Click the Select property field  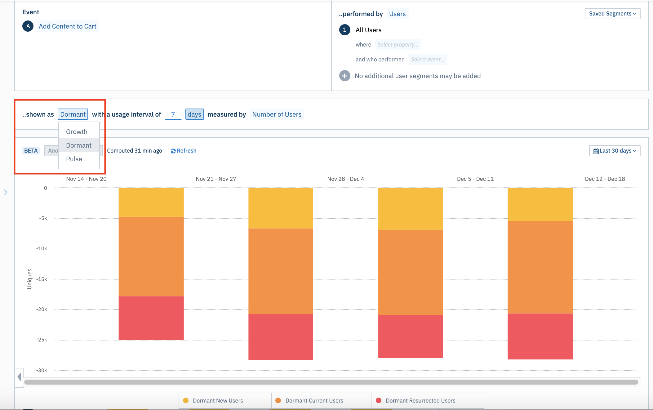pos(398,45)
